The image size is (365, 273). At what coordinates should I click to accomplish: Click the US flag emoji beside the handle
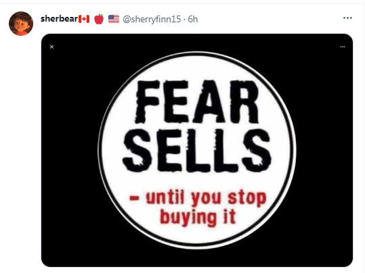coord(114,19)
